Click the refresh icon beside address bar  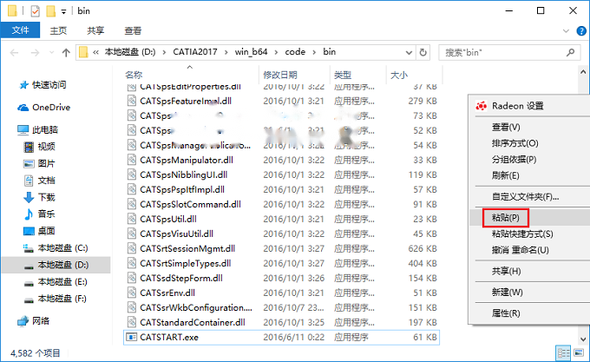point(423,52)
